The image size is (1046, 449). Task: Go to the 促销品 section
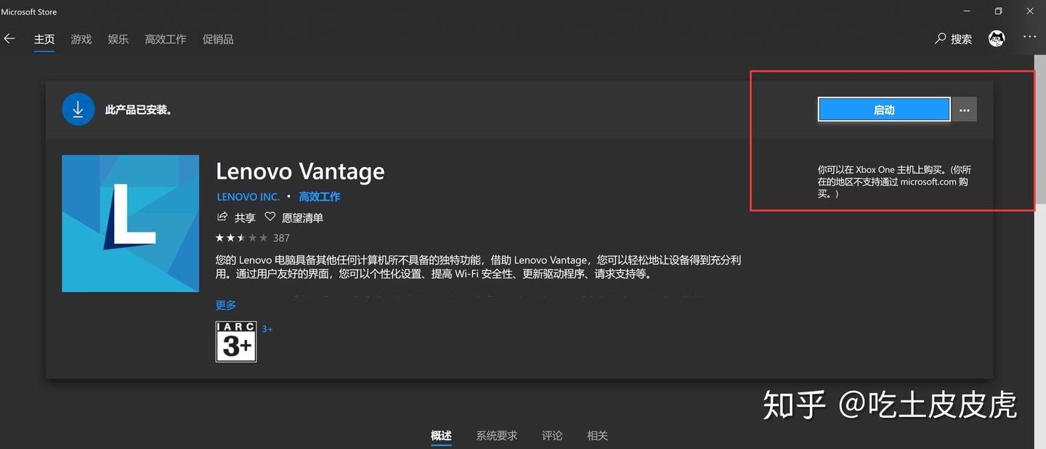[x=218, y=39]
